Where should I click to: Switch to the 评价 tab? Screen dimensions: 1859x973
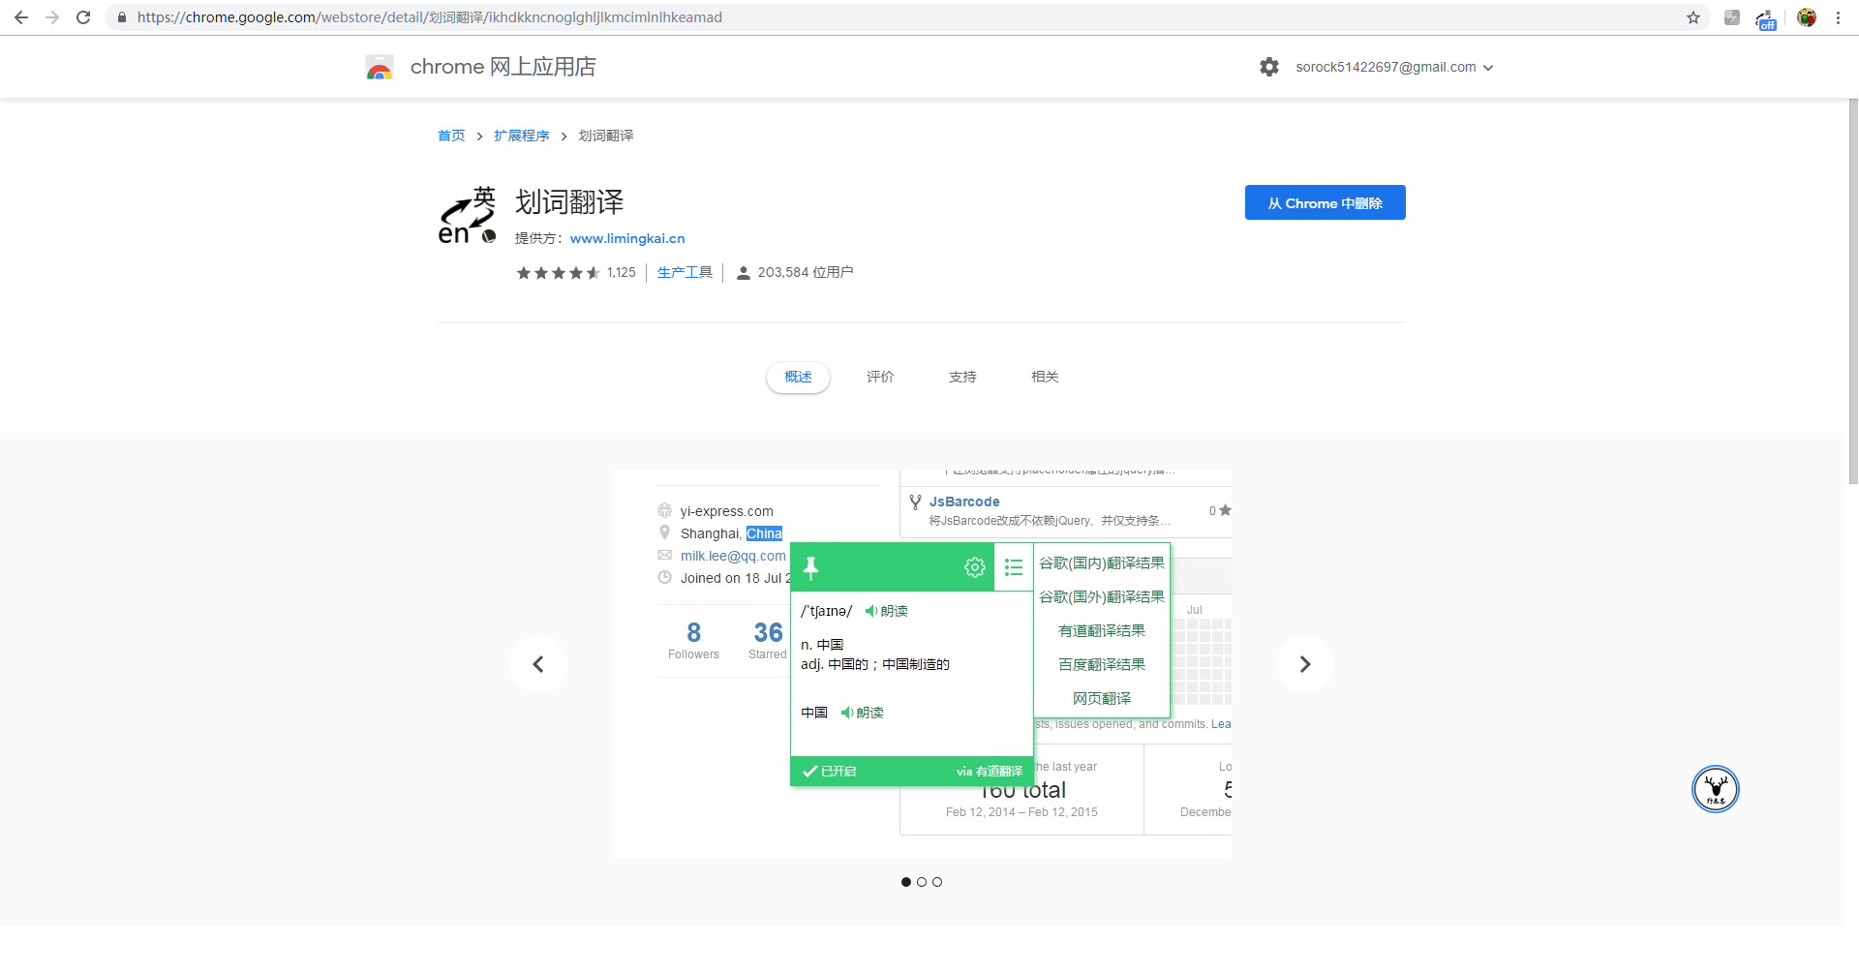click(x=880, y=377)
